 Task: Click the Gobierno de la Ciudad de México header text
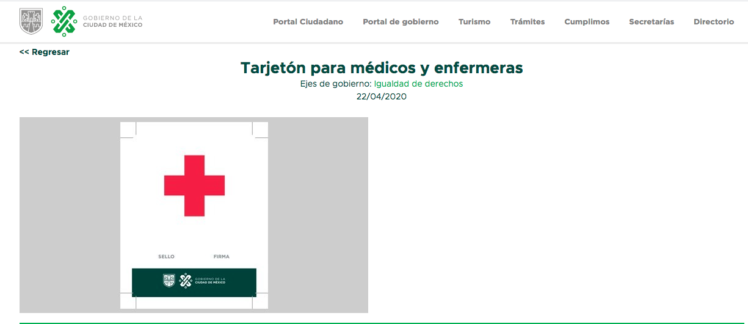click(112, 21)
